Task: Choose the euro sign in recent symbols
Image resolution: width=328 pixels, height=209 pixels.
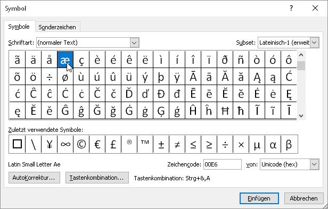Action: coord(97,144)
